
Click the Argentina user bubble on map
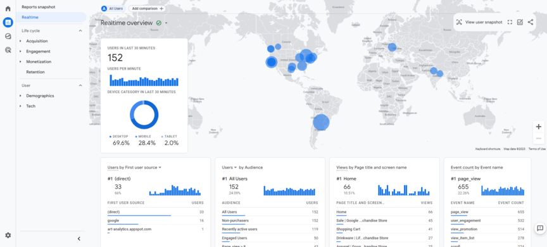321,122
